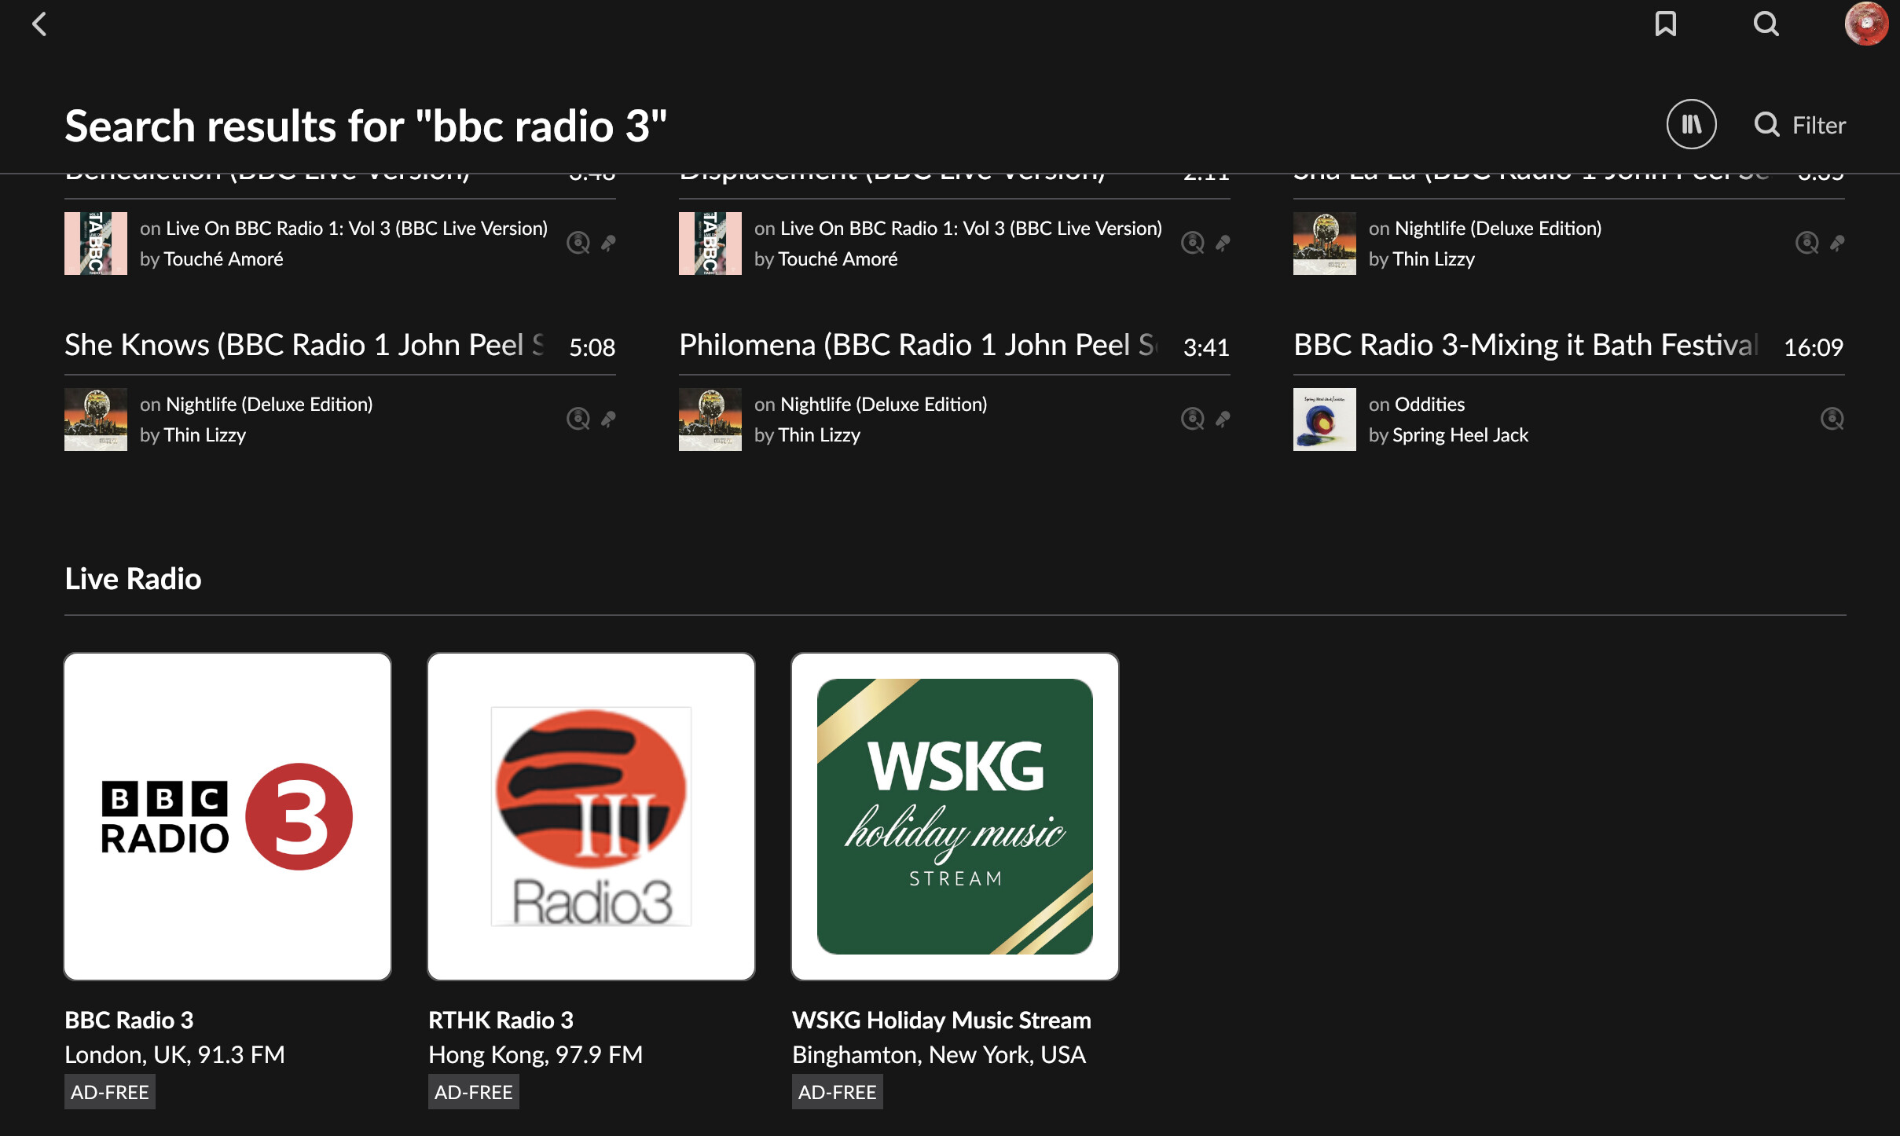Go back using the back arrow
Image resolution: width=1900 pixels, height=1136 pixels.
tap(39, 24)
